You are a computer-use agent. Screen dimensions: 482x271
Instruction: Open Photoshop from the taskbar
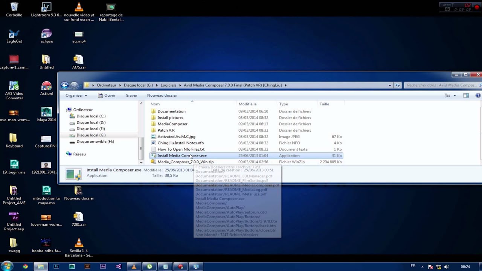tap(56, 266)
